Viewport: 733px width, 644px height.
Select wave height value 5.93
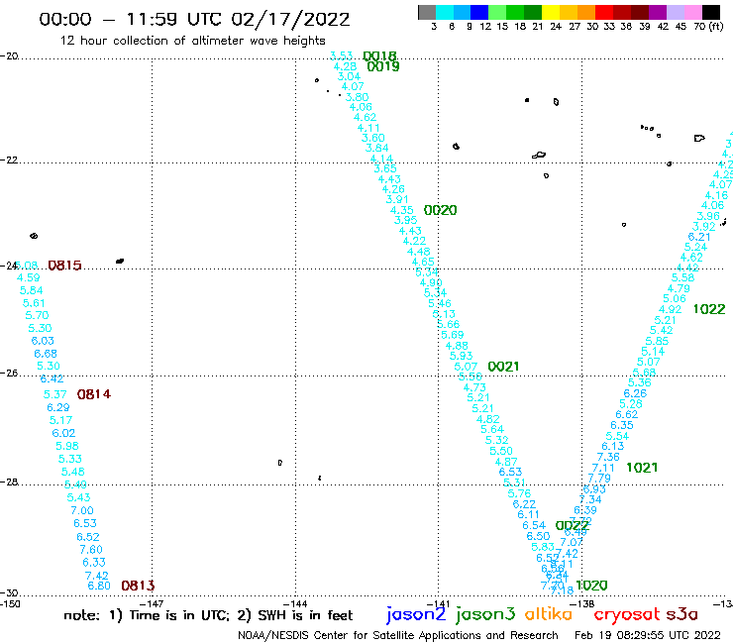click(x=461, y=356)
